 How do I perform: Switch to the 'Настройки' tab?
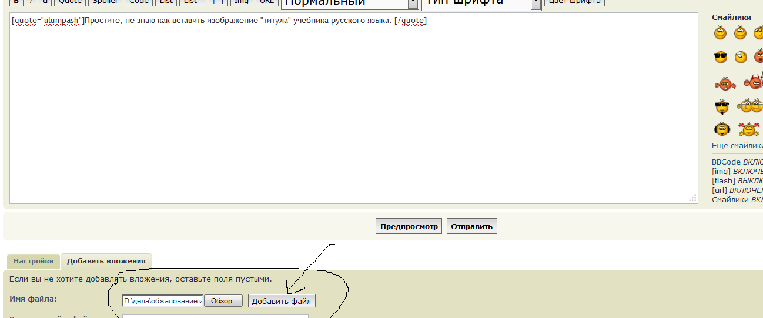[x=34, y=261]
